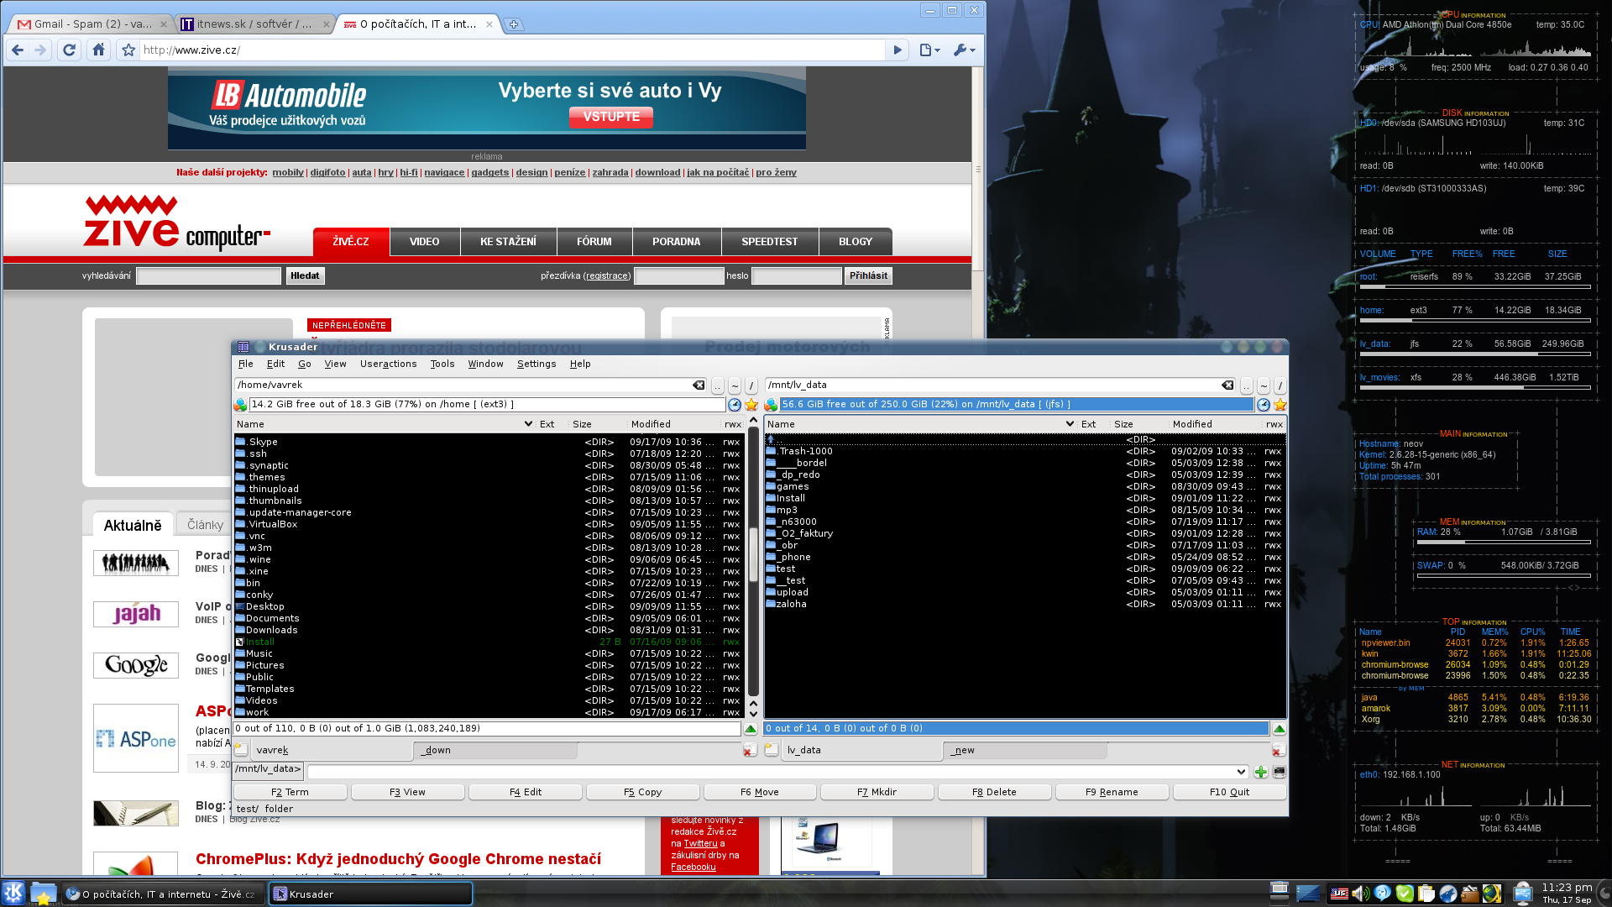Go to root directory in left Krusader panel
This screenshot has width=1612, height=907.
tap(751, 386)
